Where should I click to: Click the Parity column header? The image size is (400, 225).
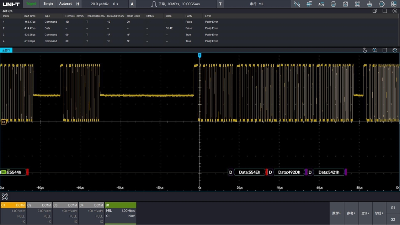point(189,16)
